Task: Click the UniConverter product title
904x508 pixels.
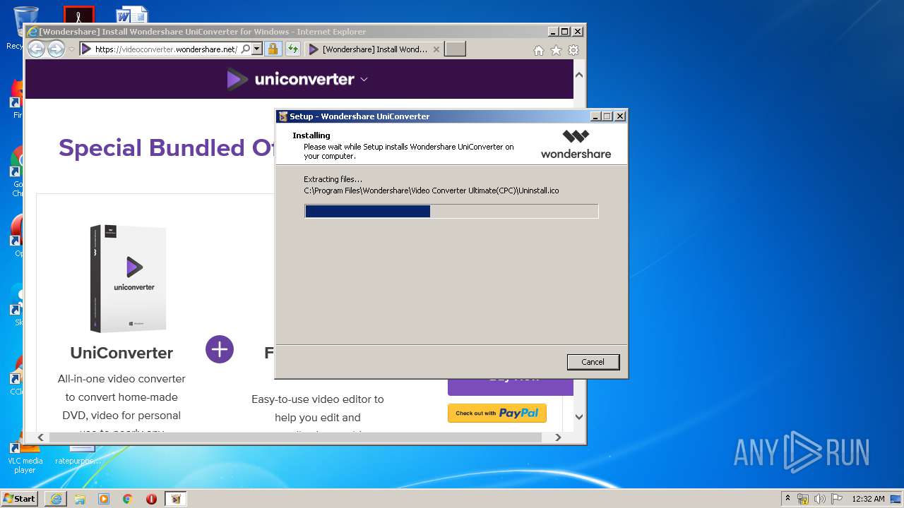Action: 121,353
